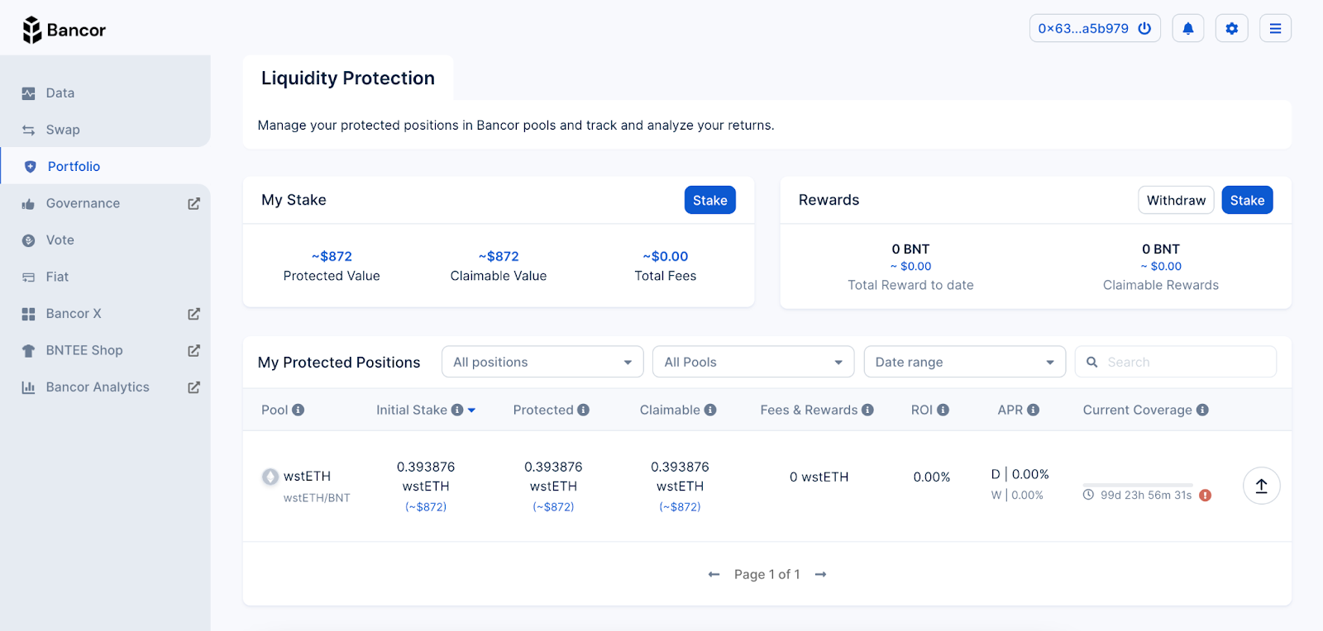Click Withdraw button in Rewards
The image size is (1323, 631).
tap(1176, 200)
